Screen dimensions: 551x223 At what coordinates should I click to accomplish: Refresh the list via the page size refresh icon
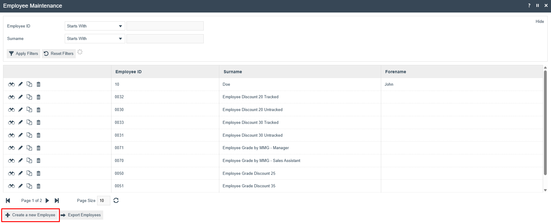(x=116, y=200)
